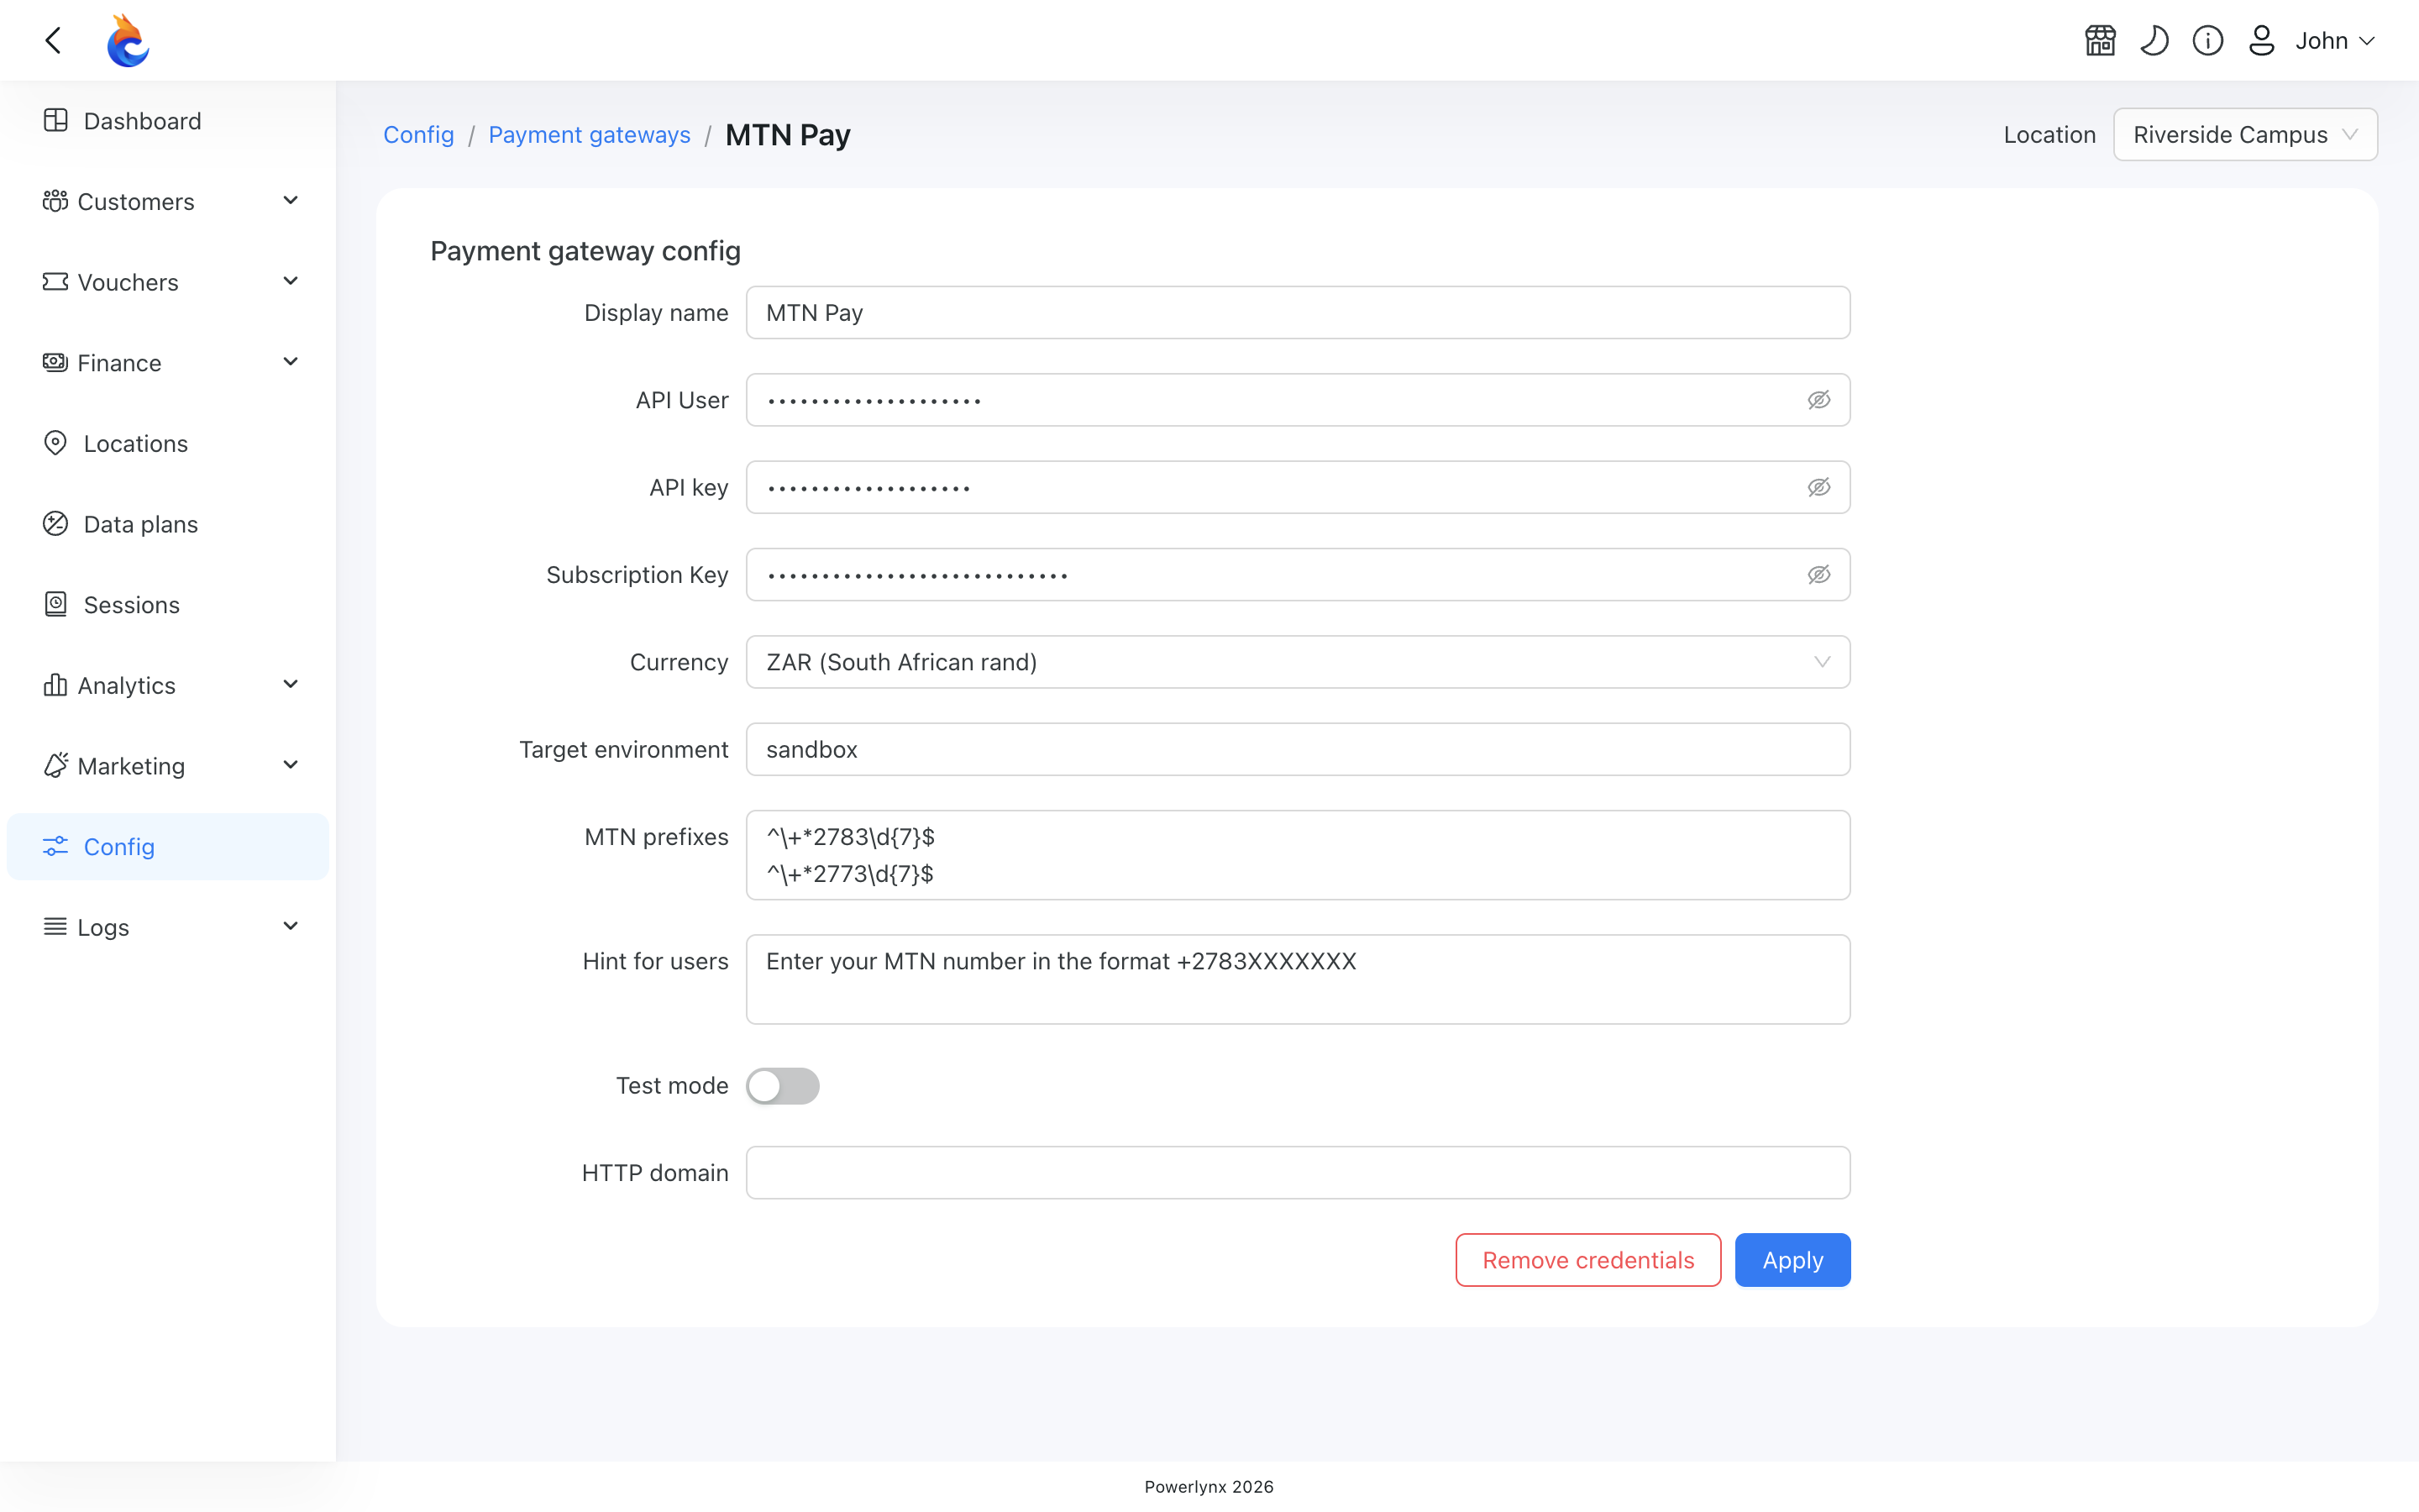Click the Dashboard grid icon
This screenshot has height=1512, width=2419.
click(56, 120)
